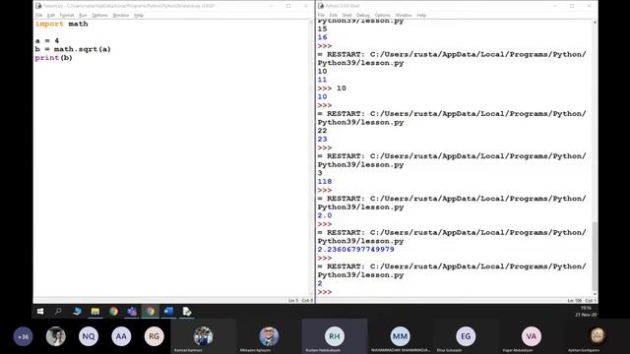Open the File menu in the Python Shell
Image resolution: width=630 pixels, height=354 pixels.
point(321,16)
